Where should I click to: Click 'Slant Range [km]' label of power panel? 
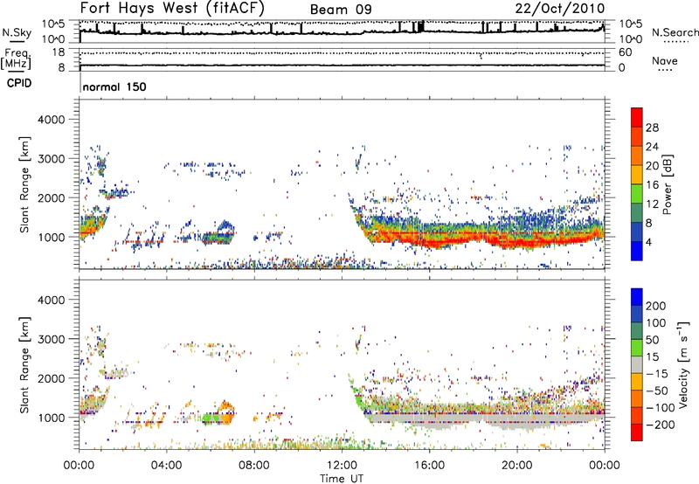click(x=24, y=184)
